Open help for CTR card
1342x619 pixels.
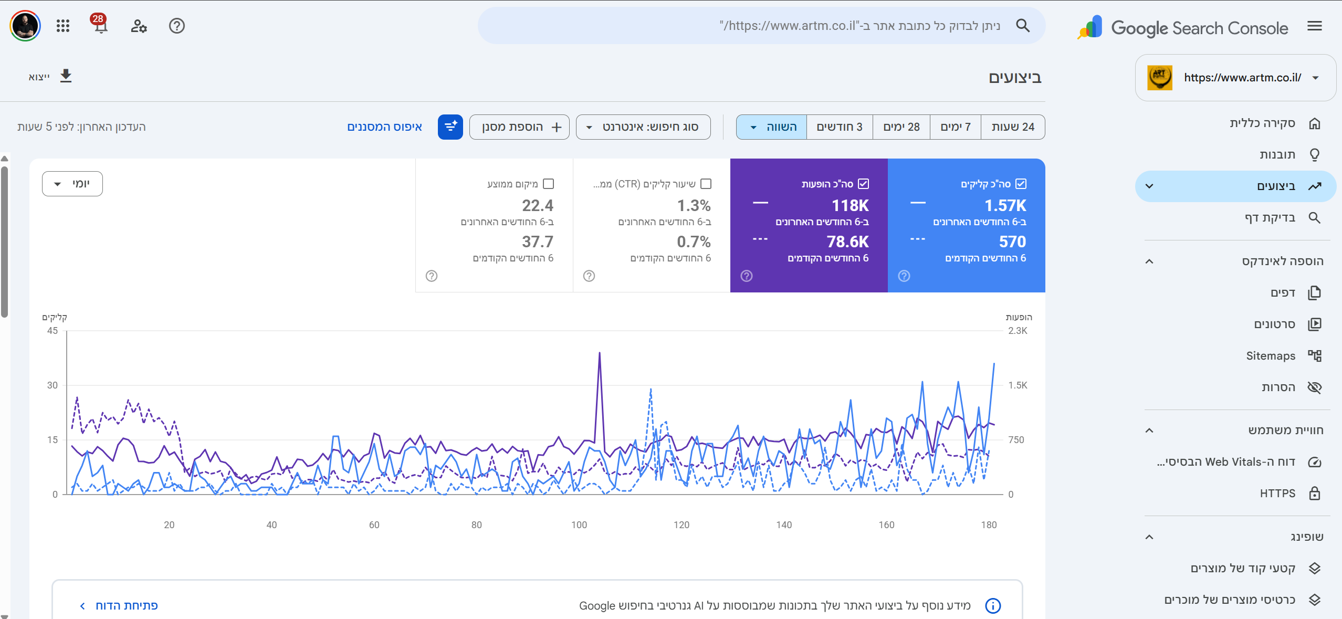coord(589,276)
